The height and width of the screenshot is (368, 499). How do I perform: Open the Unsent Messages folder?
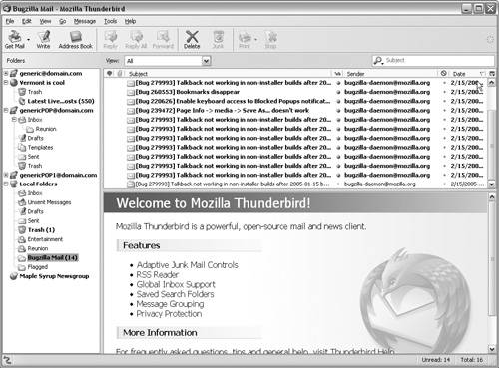[x=49, y=202]
